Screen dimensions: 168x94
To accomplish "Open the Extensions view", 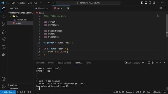I will click(x=3, y=39).
